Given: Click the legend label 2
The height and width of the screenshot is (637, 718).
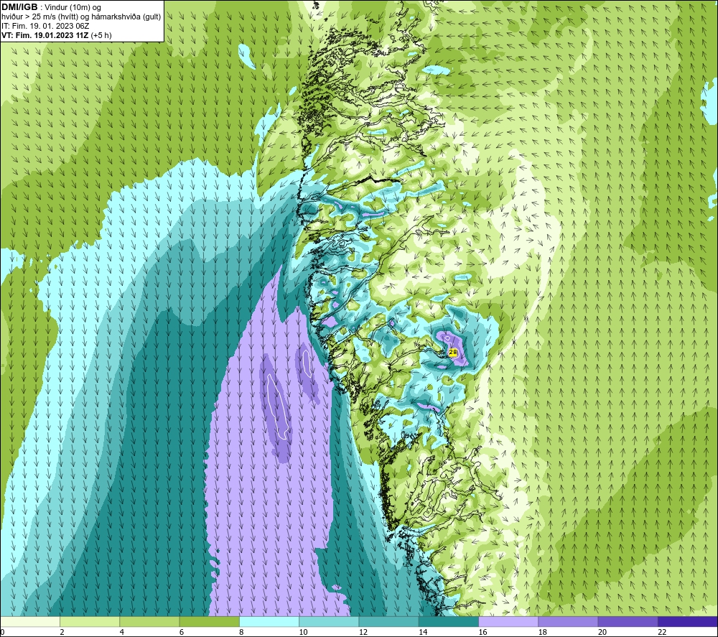Looking at the screenshot, I should [62, 632].
